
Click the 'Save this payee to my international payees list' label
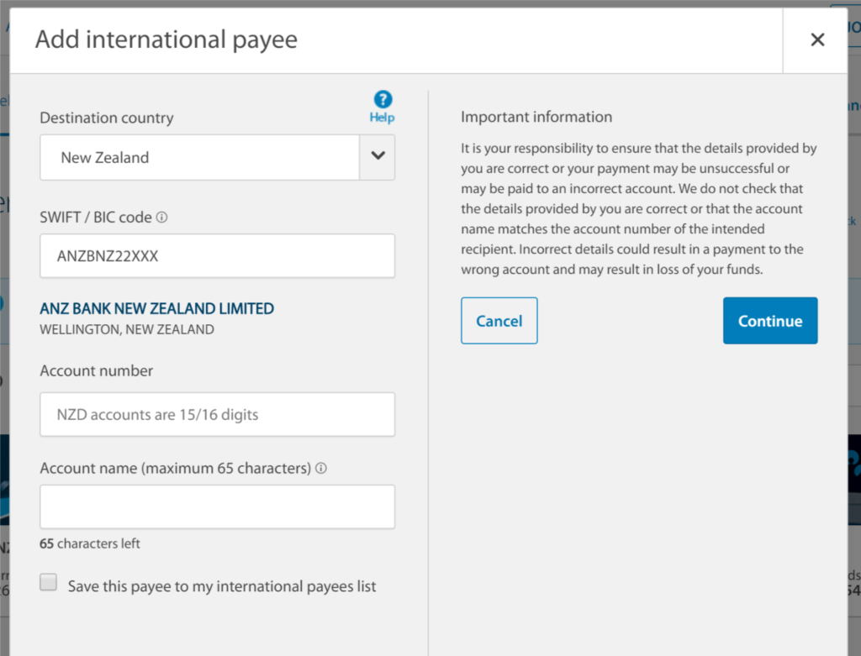[222, 586]
